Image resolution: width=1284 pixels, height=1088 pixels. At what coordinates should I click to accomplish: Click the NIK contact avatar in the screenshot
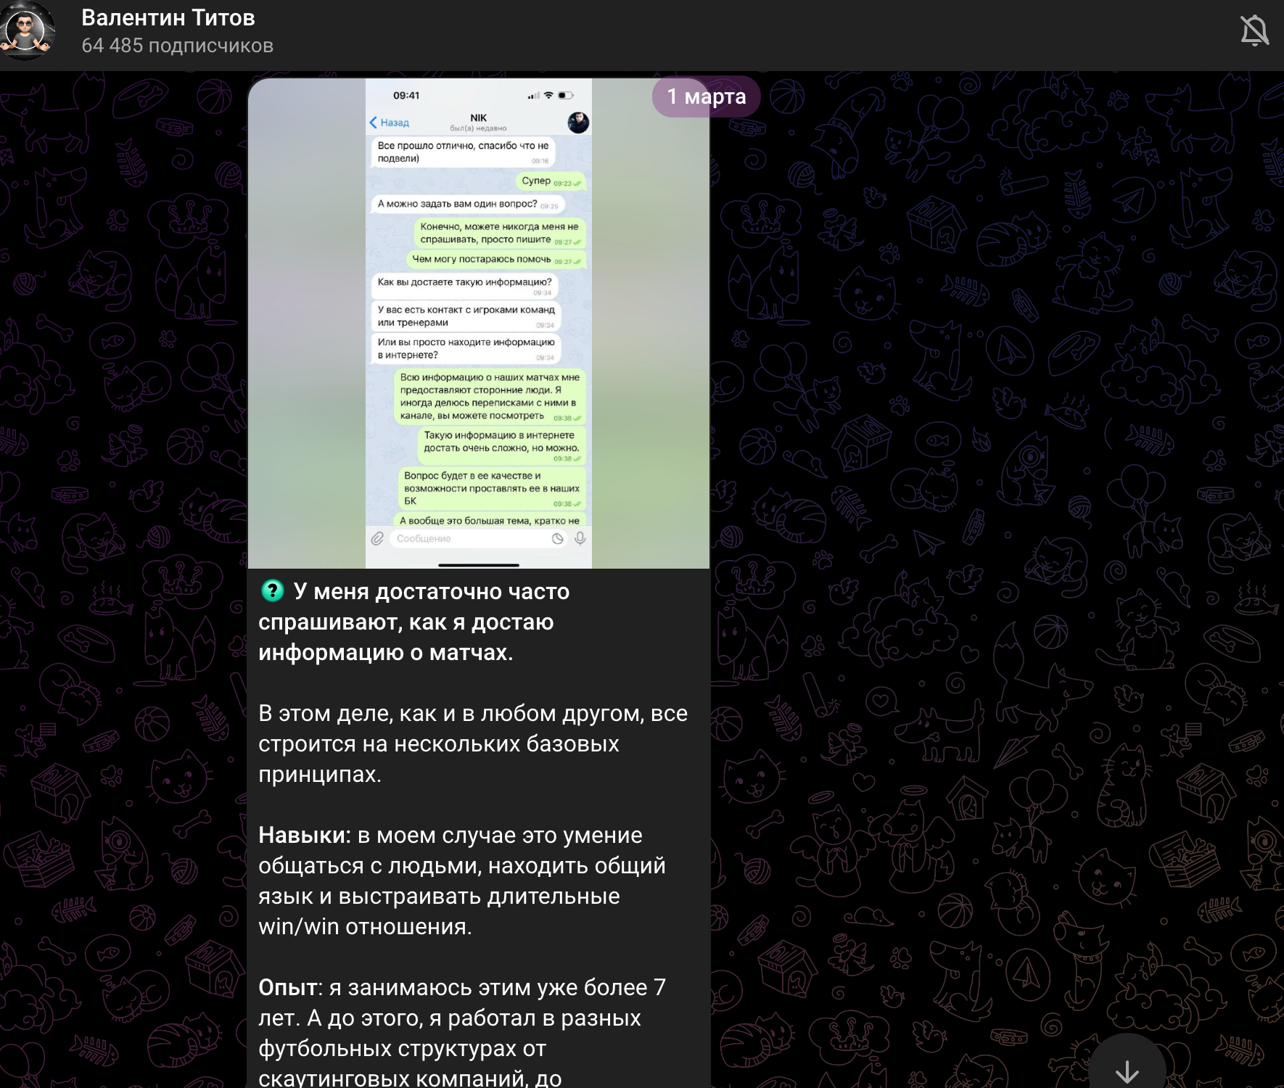tap(578, 123)
